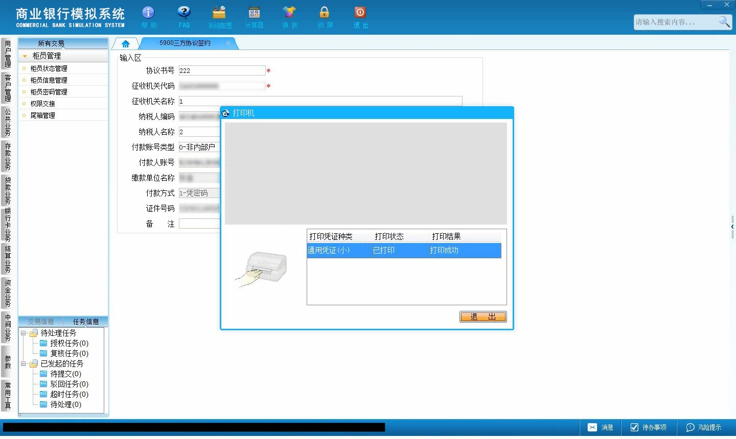Open the 消息 envelope icon in status bar
The height and width of the screenshot is (439, 736).
point(592,427)
